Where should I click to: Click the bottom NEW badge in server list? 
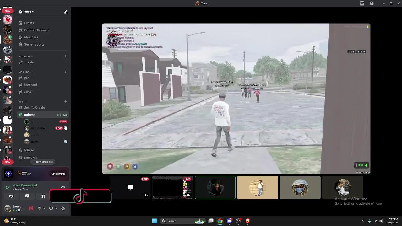pos(7,162)
